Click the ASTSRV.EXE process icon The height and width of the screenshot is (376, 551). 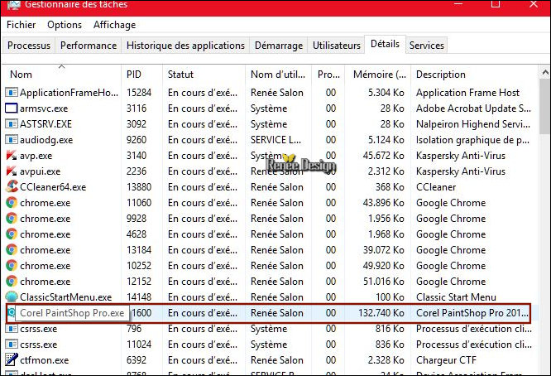click(x=12, y=123)
